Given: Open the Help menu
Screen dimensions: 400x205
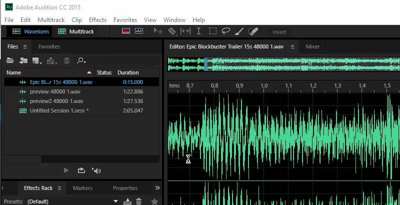Looking at the screenshot, I should pos(198,20).
